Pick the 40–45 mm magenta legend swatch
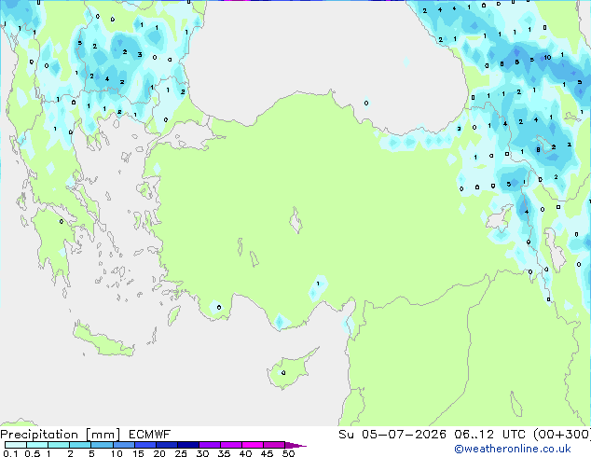The image size is (591, 457). click(x=253, y=445)
